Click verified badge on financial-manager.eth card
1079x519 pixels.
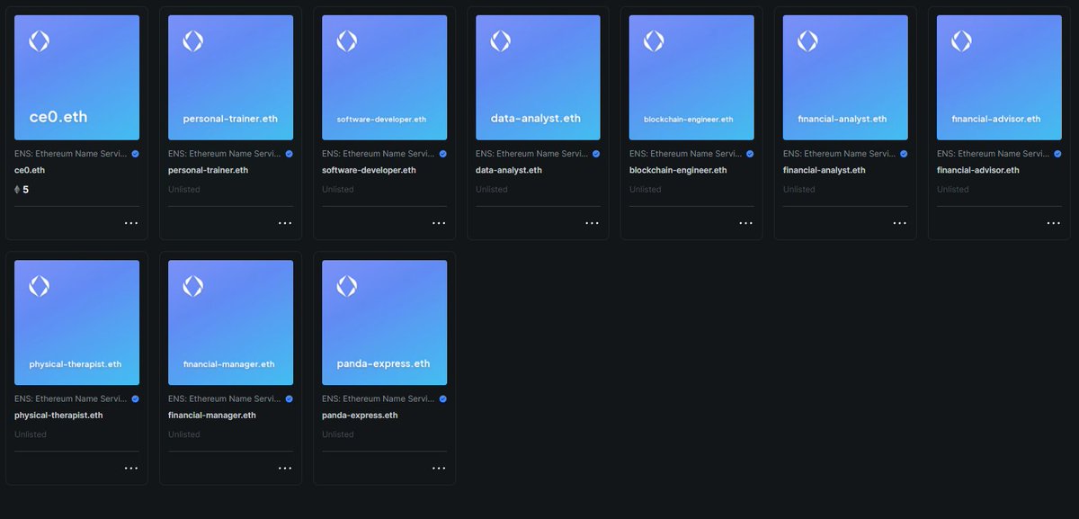(289, 398)
